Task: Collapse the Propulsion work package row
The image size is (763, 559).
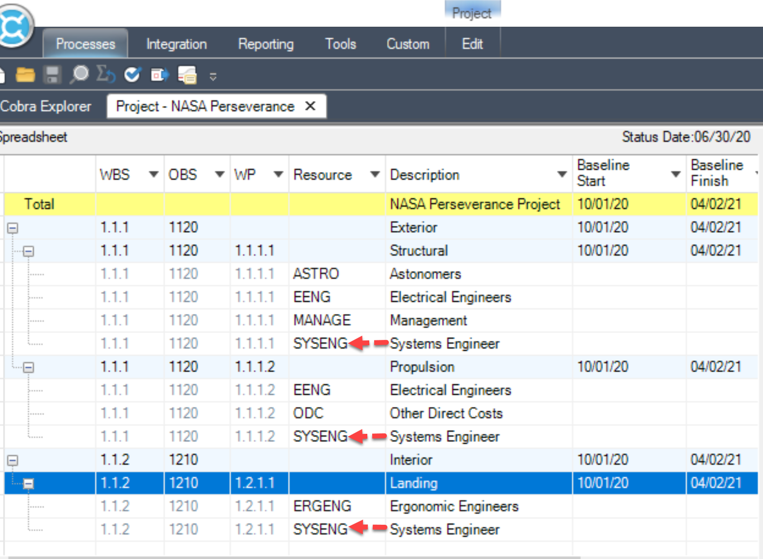Action: 28,367
